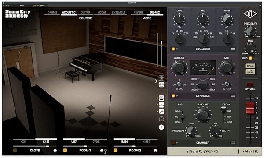
Task: Select the VOCAL source tab
Action: click(x=102, y=12)
